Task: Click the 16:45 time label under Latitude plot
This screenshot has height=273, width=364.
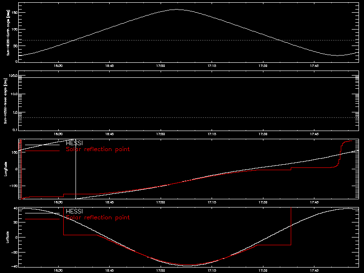Action: pos(109,271)
